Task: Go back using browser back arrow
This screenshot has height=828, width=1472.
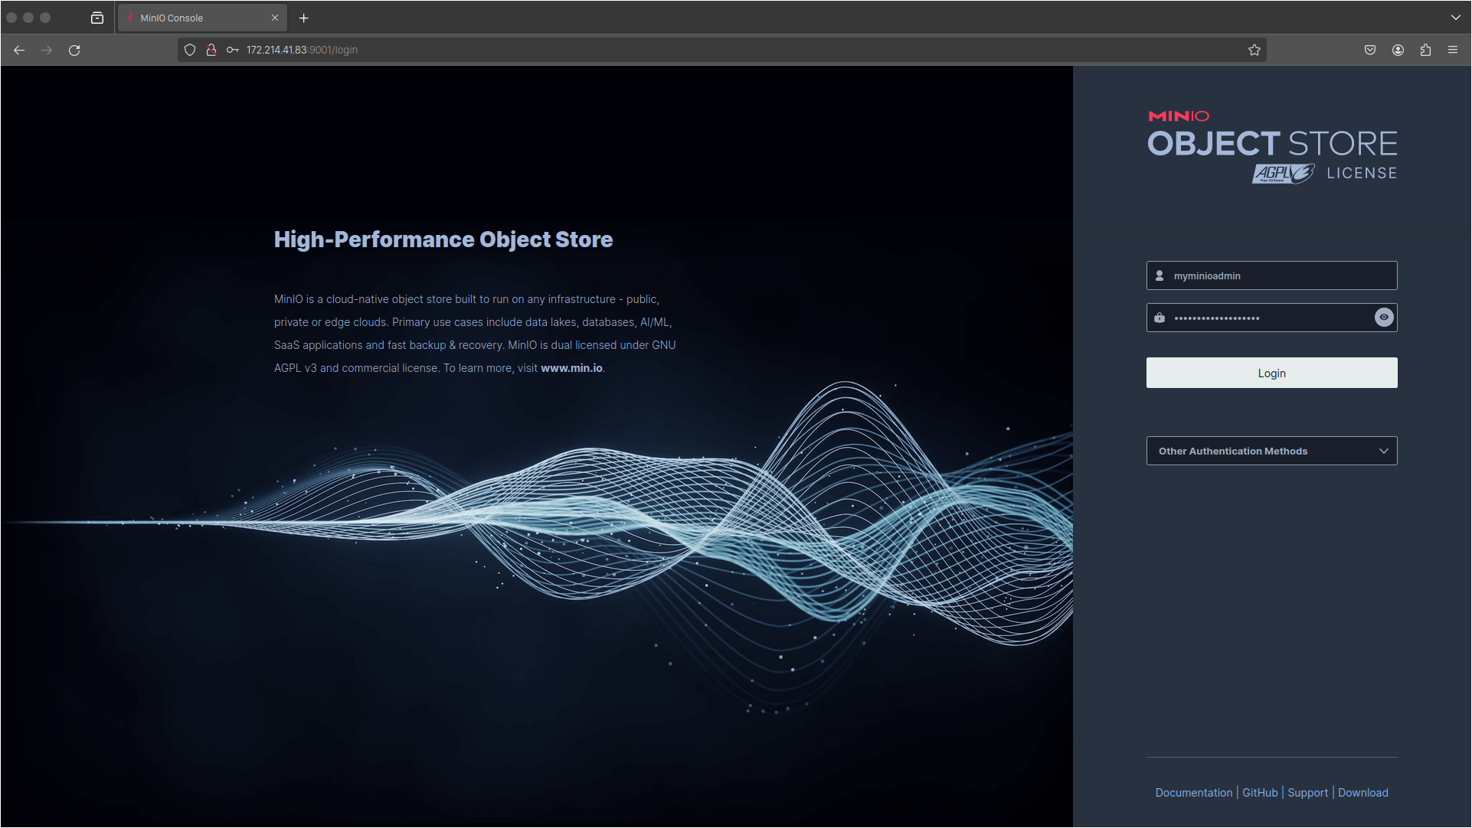Action: point(19,50)
